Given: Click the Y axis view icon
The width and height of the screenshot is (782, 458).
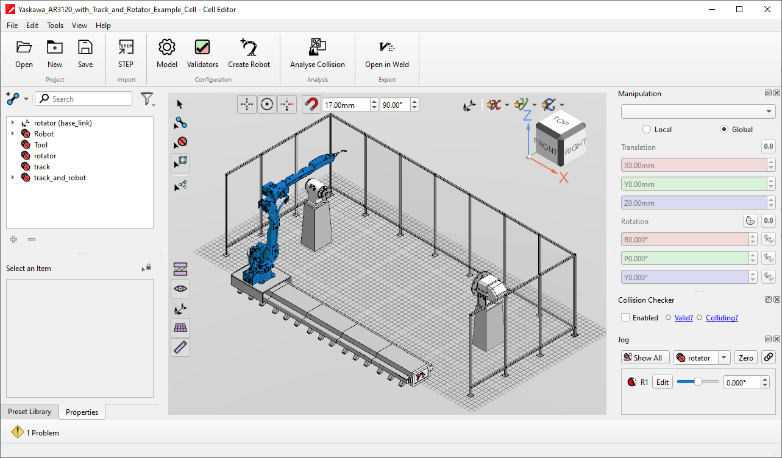Looking at the screenshot, I should [521, 105].
